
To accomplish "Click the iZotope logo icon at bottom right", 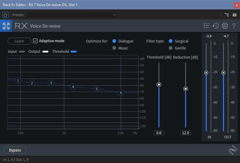I will click(x=232, y=150).
